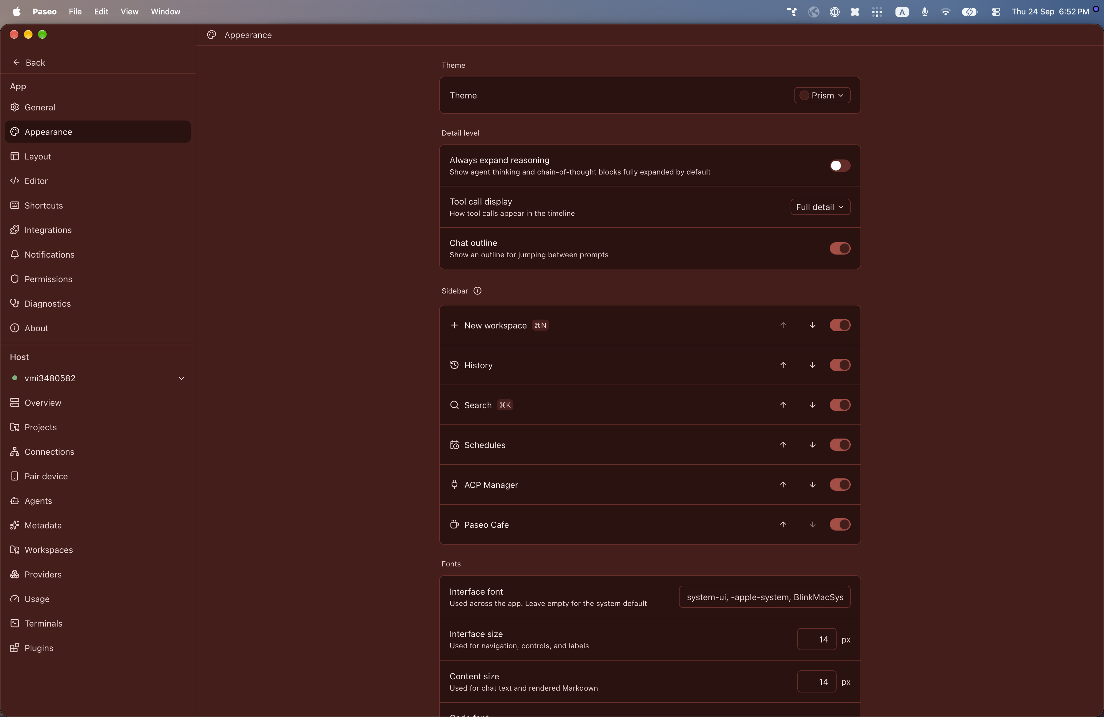Open the File menu
1104x717 pixels.
(75, 12)
